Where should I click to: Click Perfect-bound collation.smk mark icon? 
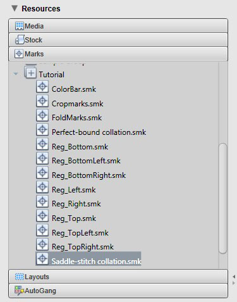pyautogui.click(x=42, y=130)
